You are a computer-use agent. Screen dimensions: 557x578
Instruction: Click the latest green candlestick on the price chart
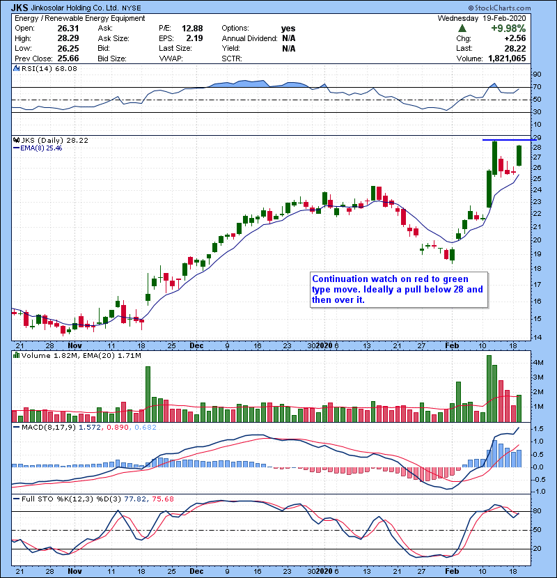coord(519,155)
